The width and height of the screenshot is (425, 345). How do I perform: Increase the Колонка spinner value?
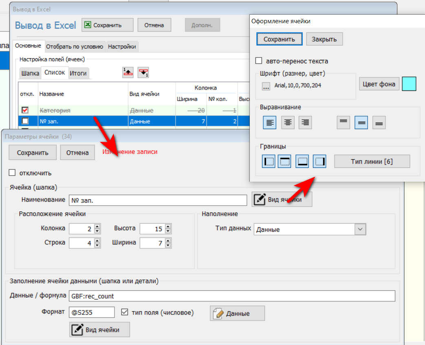pyautogui.click(x=97, y=226)
